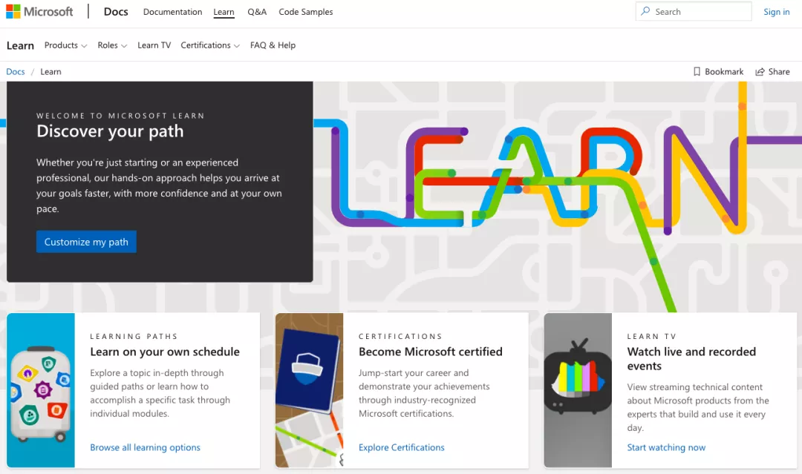Open the Docs site link
The height and width of the screenshot is (474, 802).
coord(116,12)
